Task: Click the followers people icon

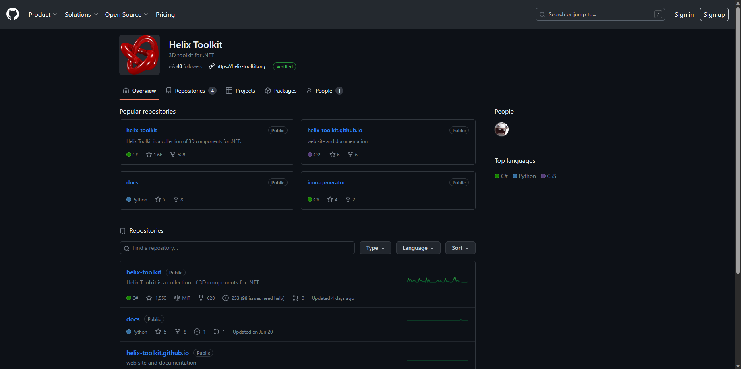Action: (x=172, y=66)
